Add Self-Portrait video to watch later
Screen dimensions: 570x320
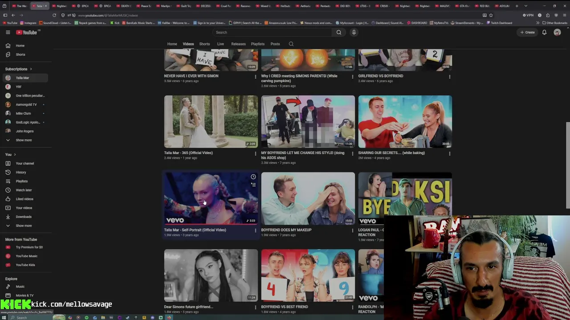[x=253, y=177]
